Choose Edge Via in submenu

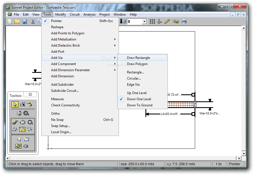click(x=143, y=85)
